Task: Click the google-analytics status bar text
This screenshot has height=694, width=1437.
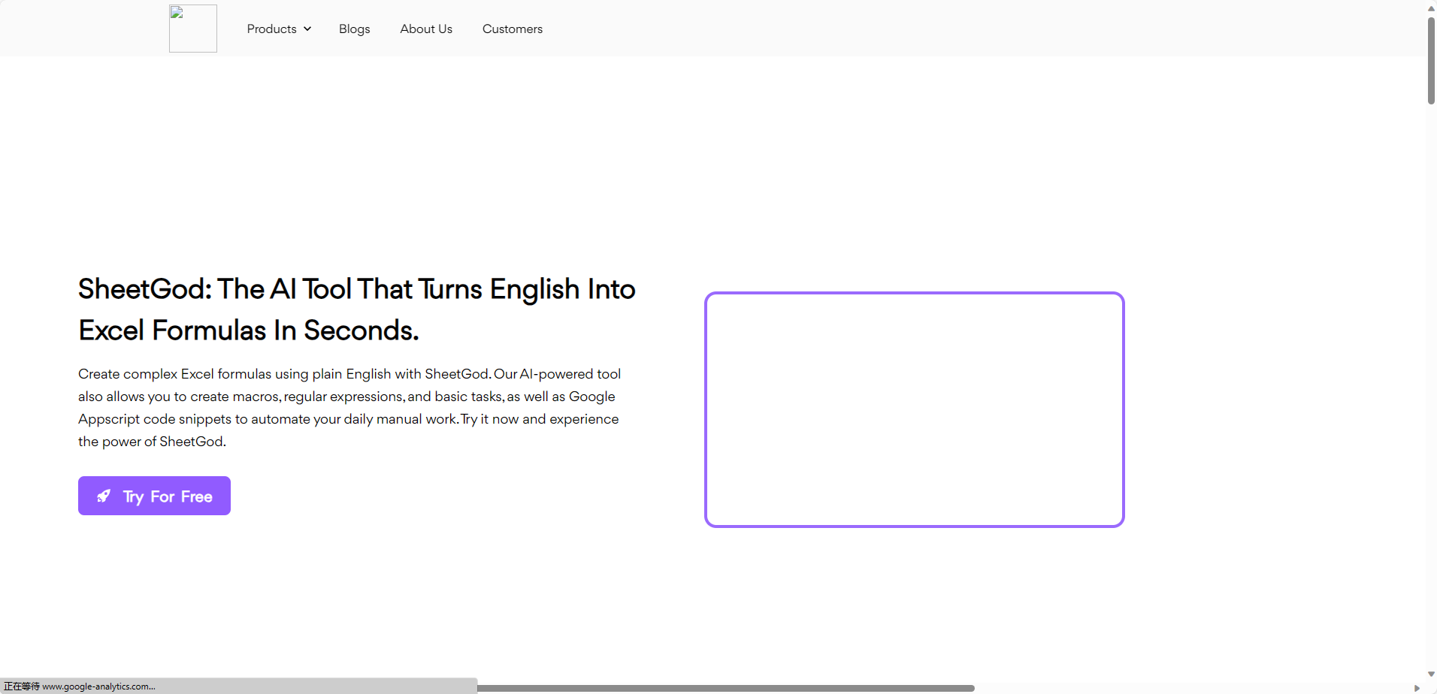Action: click(x=80, y=686)
